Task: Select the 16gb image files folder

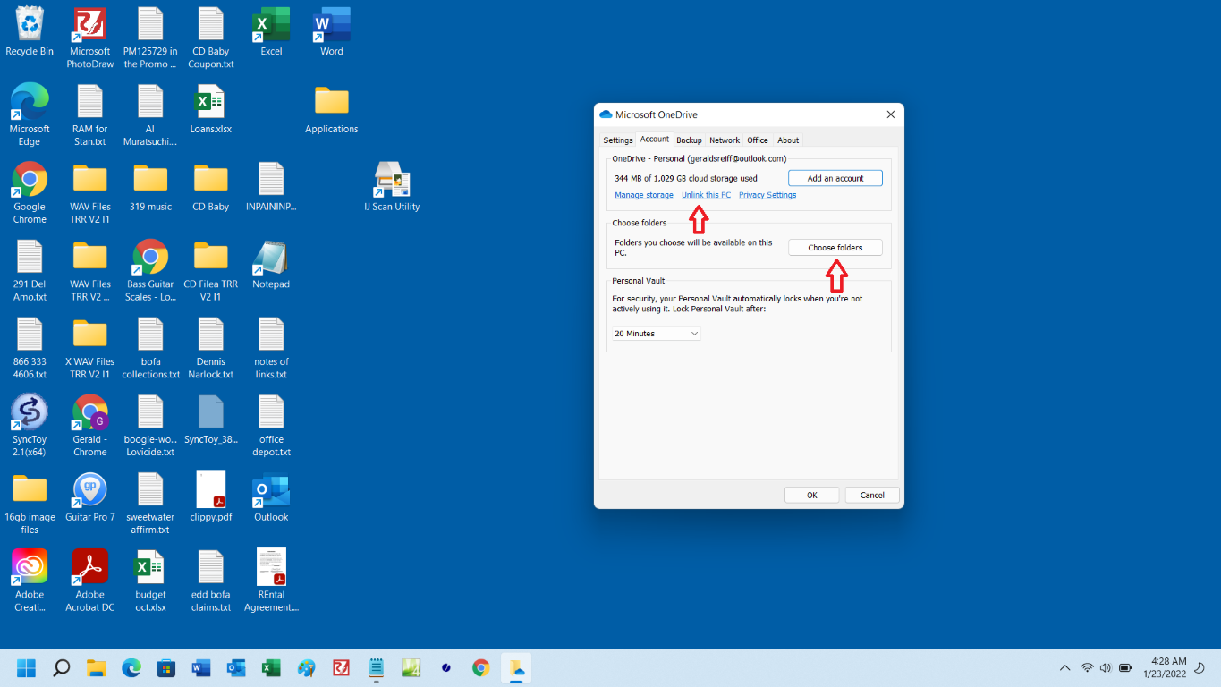Action: click(30, 504)
